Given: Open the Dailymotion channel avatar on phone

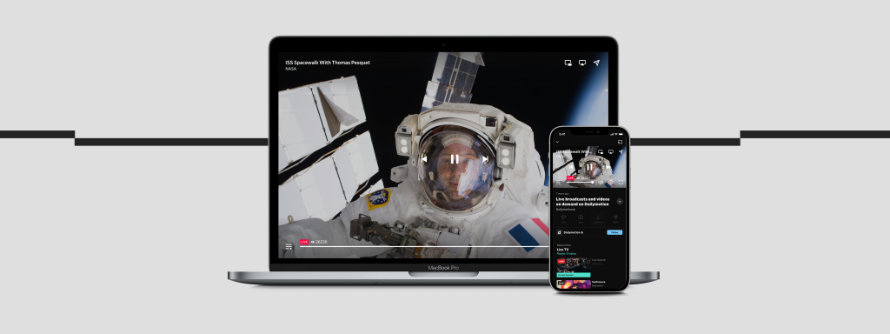Looking at the screenshot, I should 560,232.
